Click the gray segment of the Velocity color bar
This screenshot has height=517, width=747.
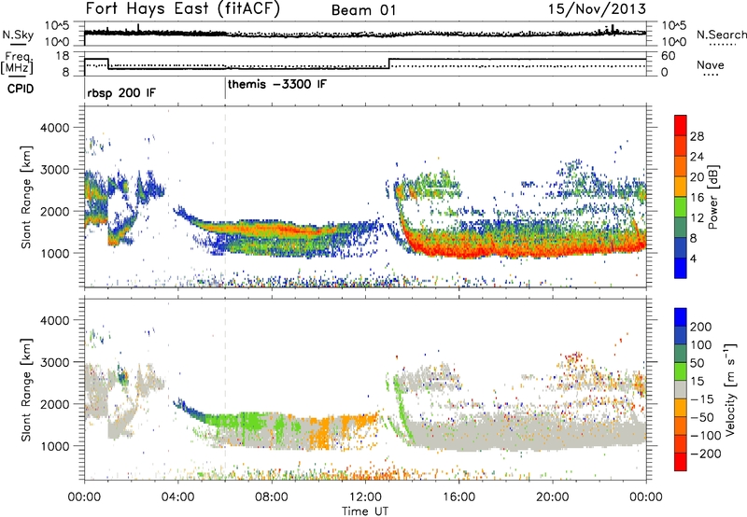pos(681,389)
